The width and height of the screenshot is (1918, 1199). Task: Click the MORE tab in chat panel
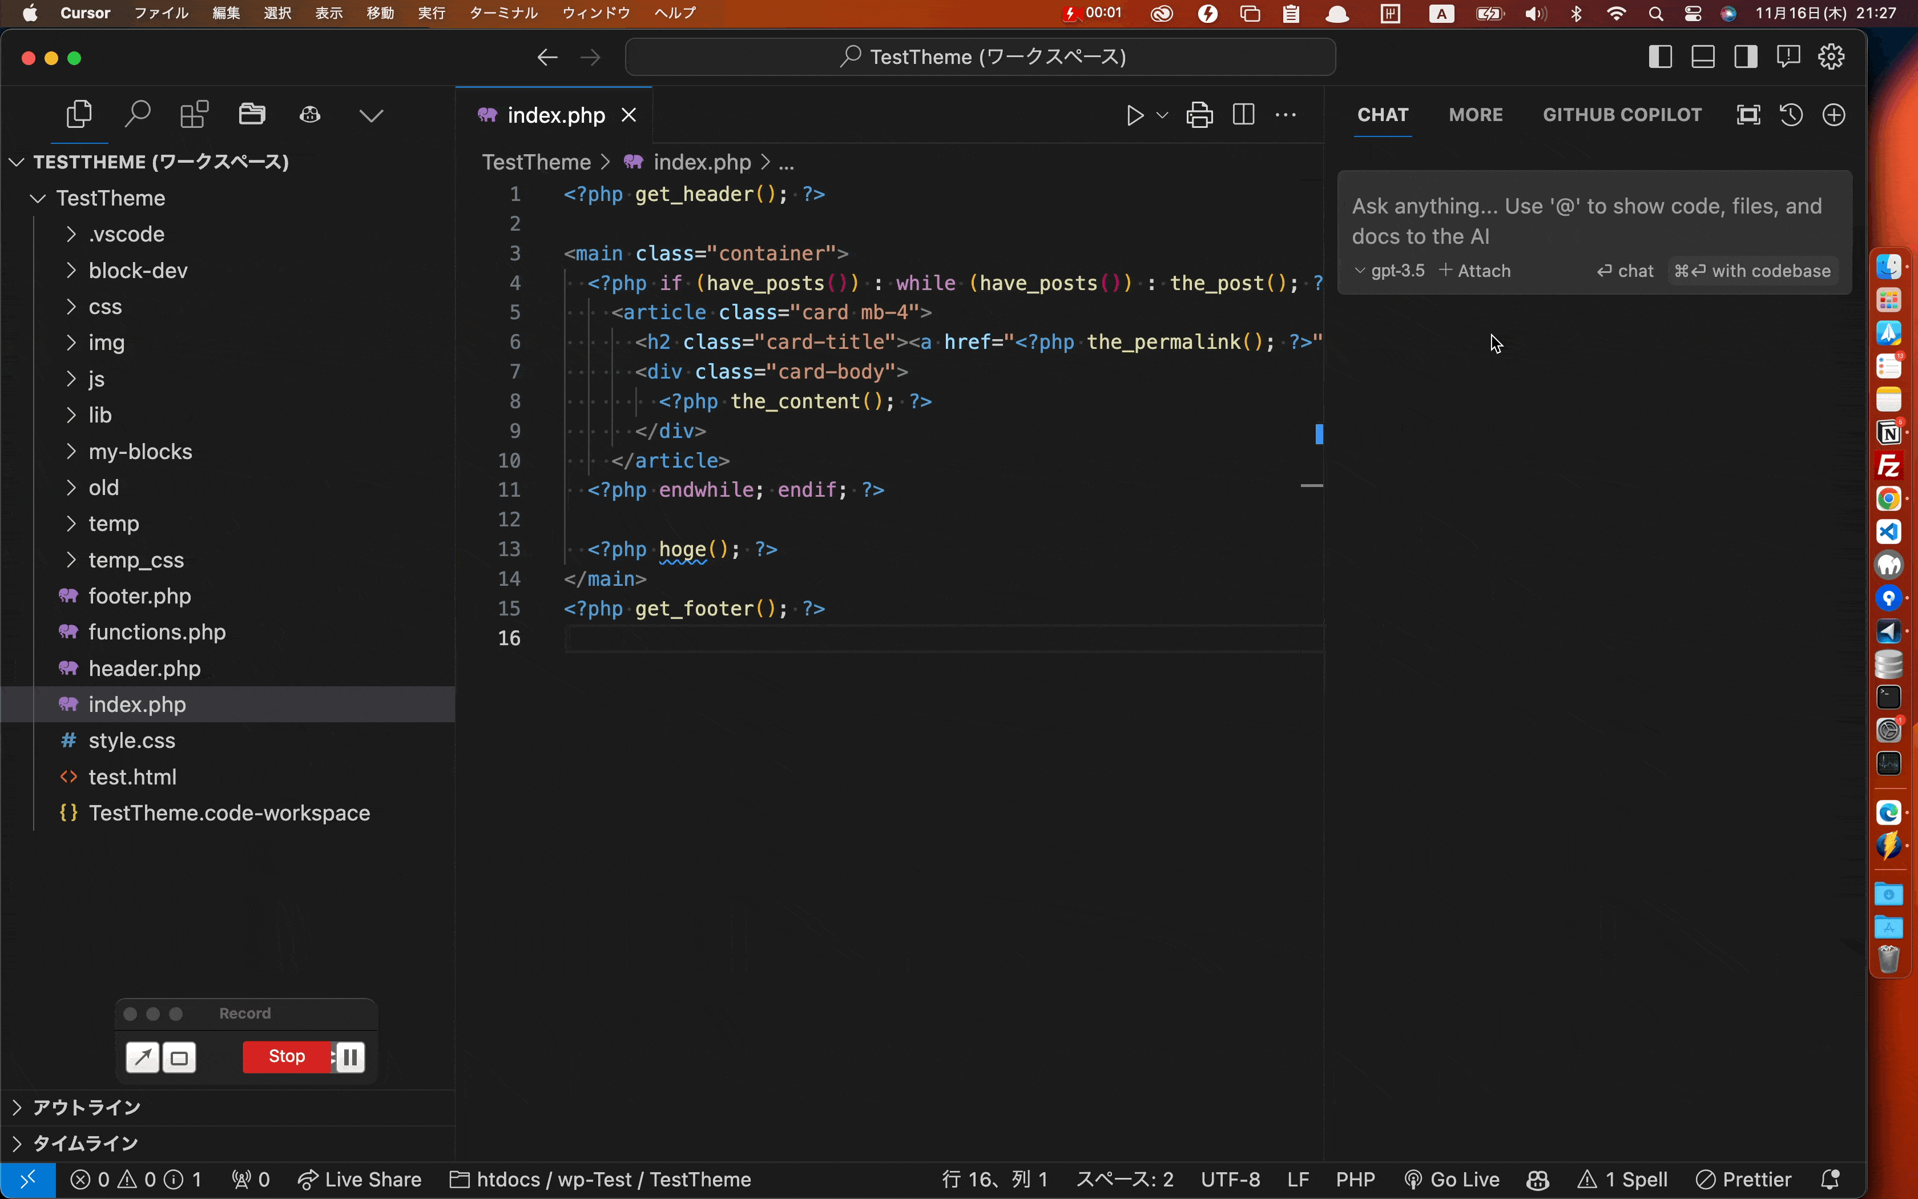[1474, 115]
